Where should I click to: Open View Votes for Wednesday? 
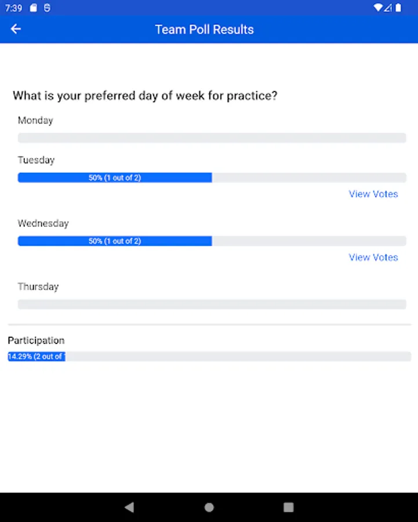[x=373, y=258]
